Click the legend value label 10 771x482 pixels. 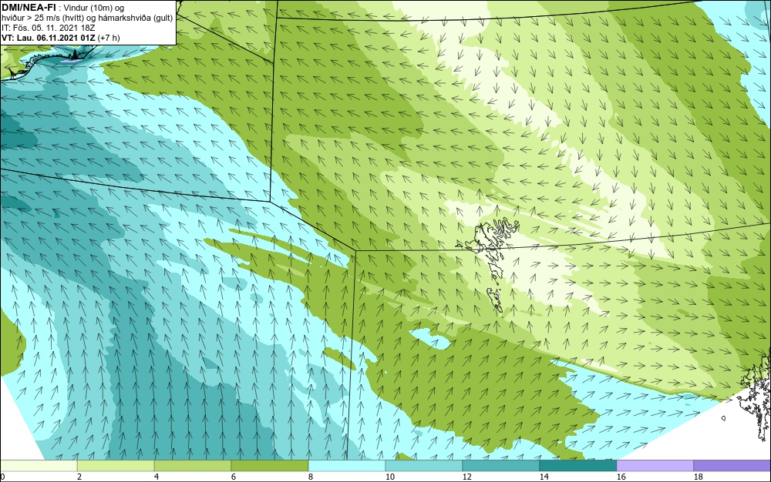click(x=390, y=477)
